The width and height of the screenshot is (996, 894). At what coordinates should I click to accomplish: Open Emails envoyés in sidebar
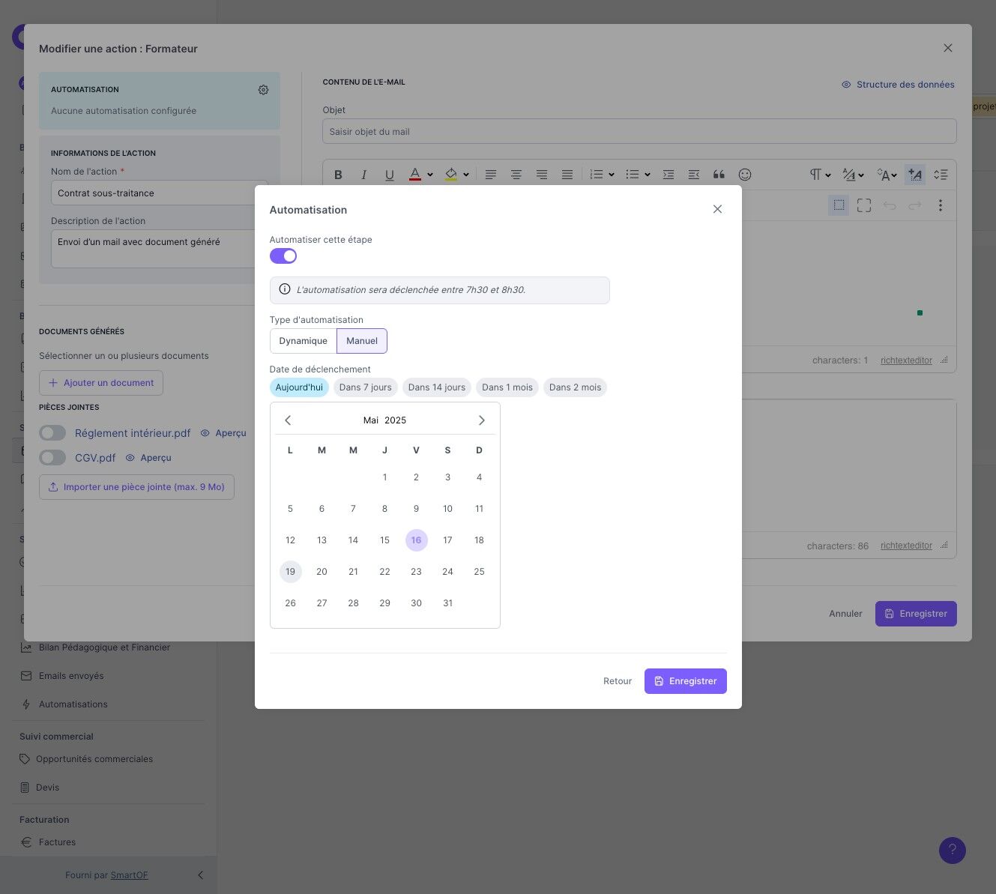(x=71, y=676)
